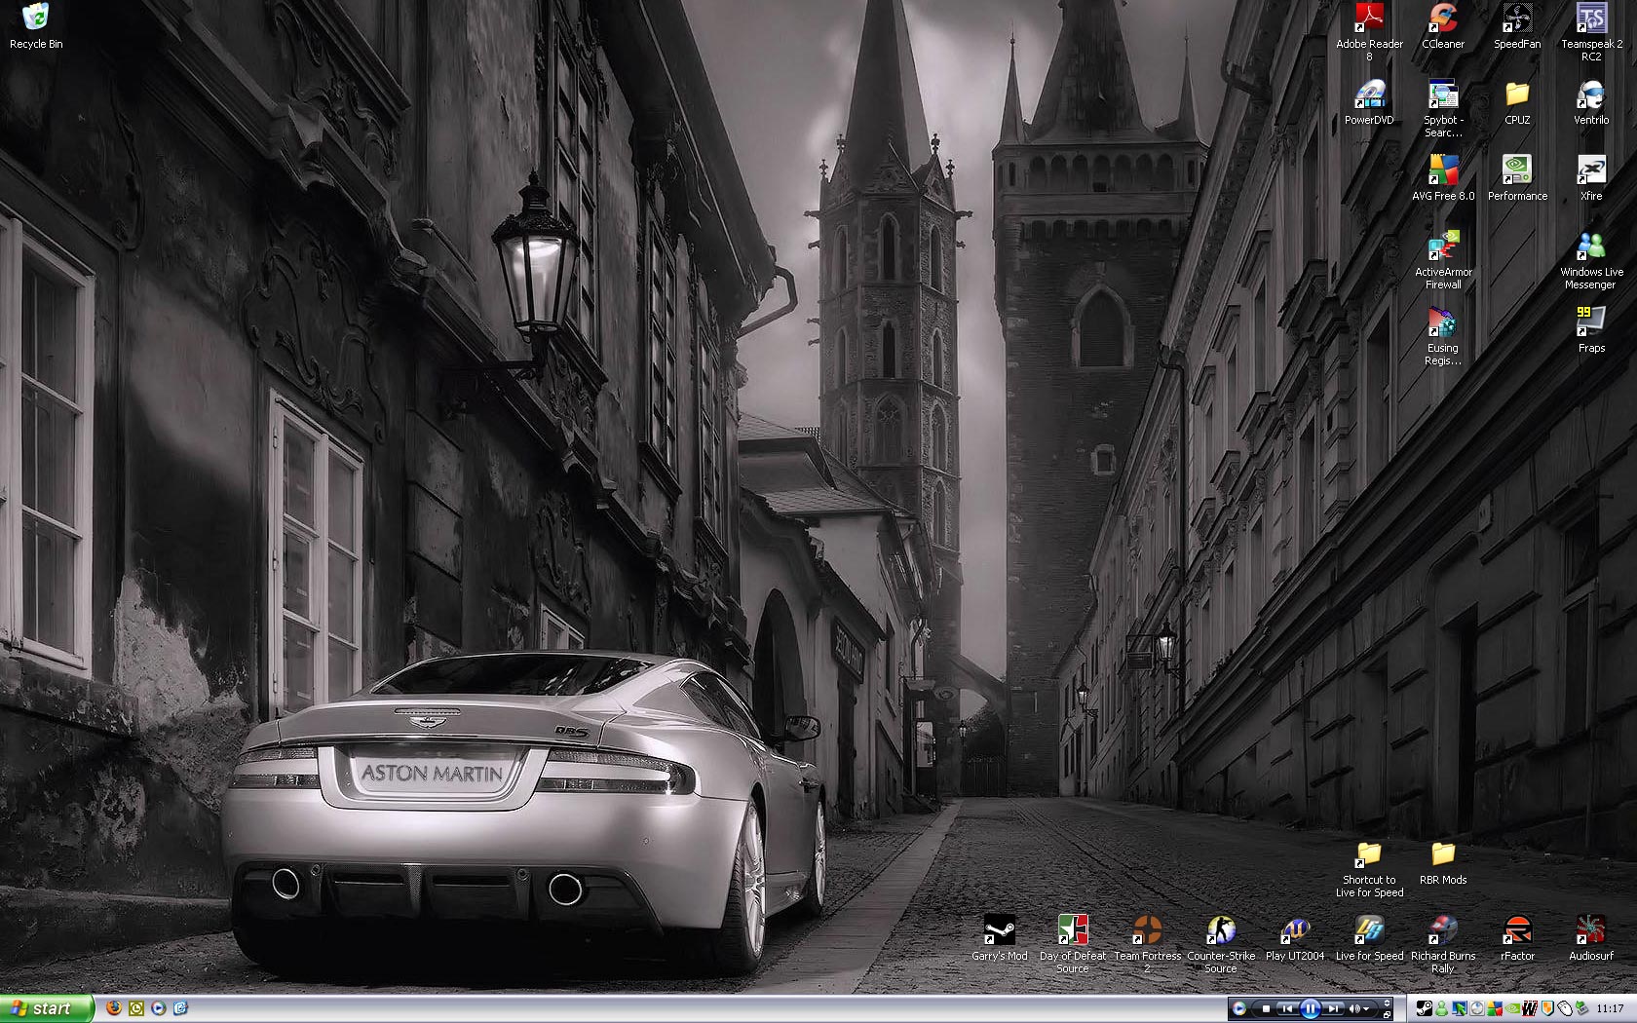
Task: Click the rFactor desktop icon
Action: tap(1517, 938)
